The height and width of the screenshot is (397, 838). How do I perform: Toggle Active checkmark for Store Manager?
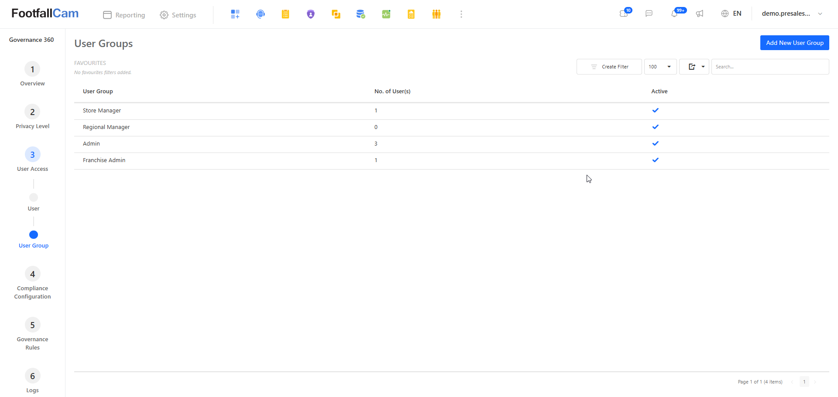click(655, 110)
